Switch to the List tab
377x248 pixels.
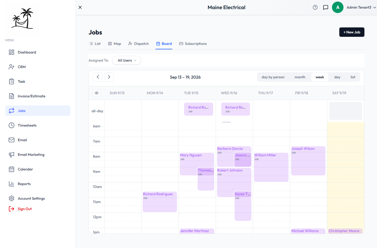[x=95, y=44]
